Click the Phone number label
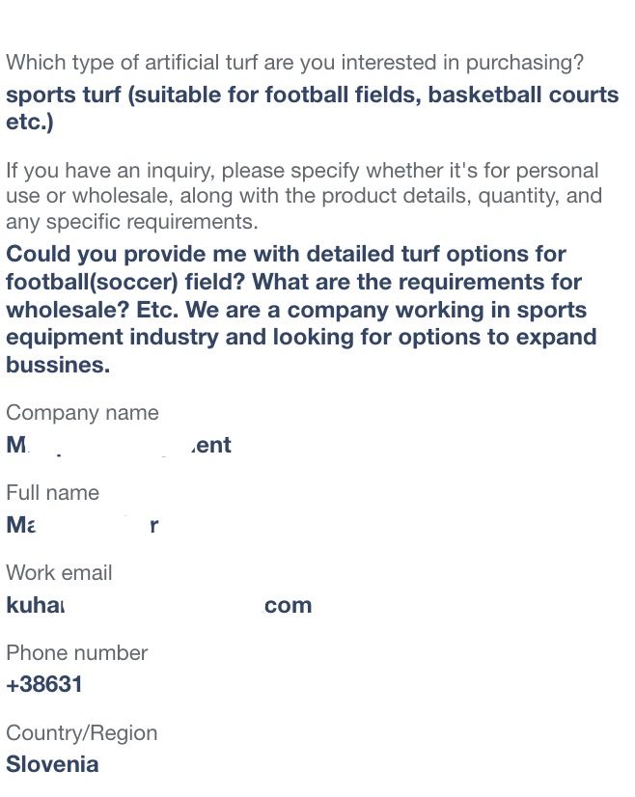 click(x=77, y=652)
